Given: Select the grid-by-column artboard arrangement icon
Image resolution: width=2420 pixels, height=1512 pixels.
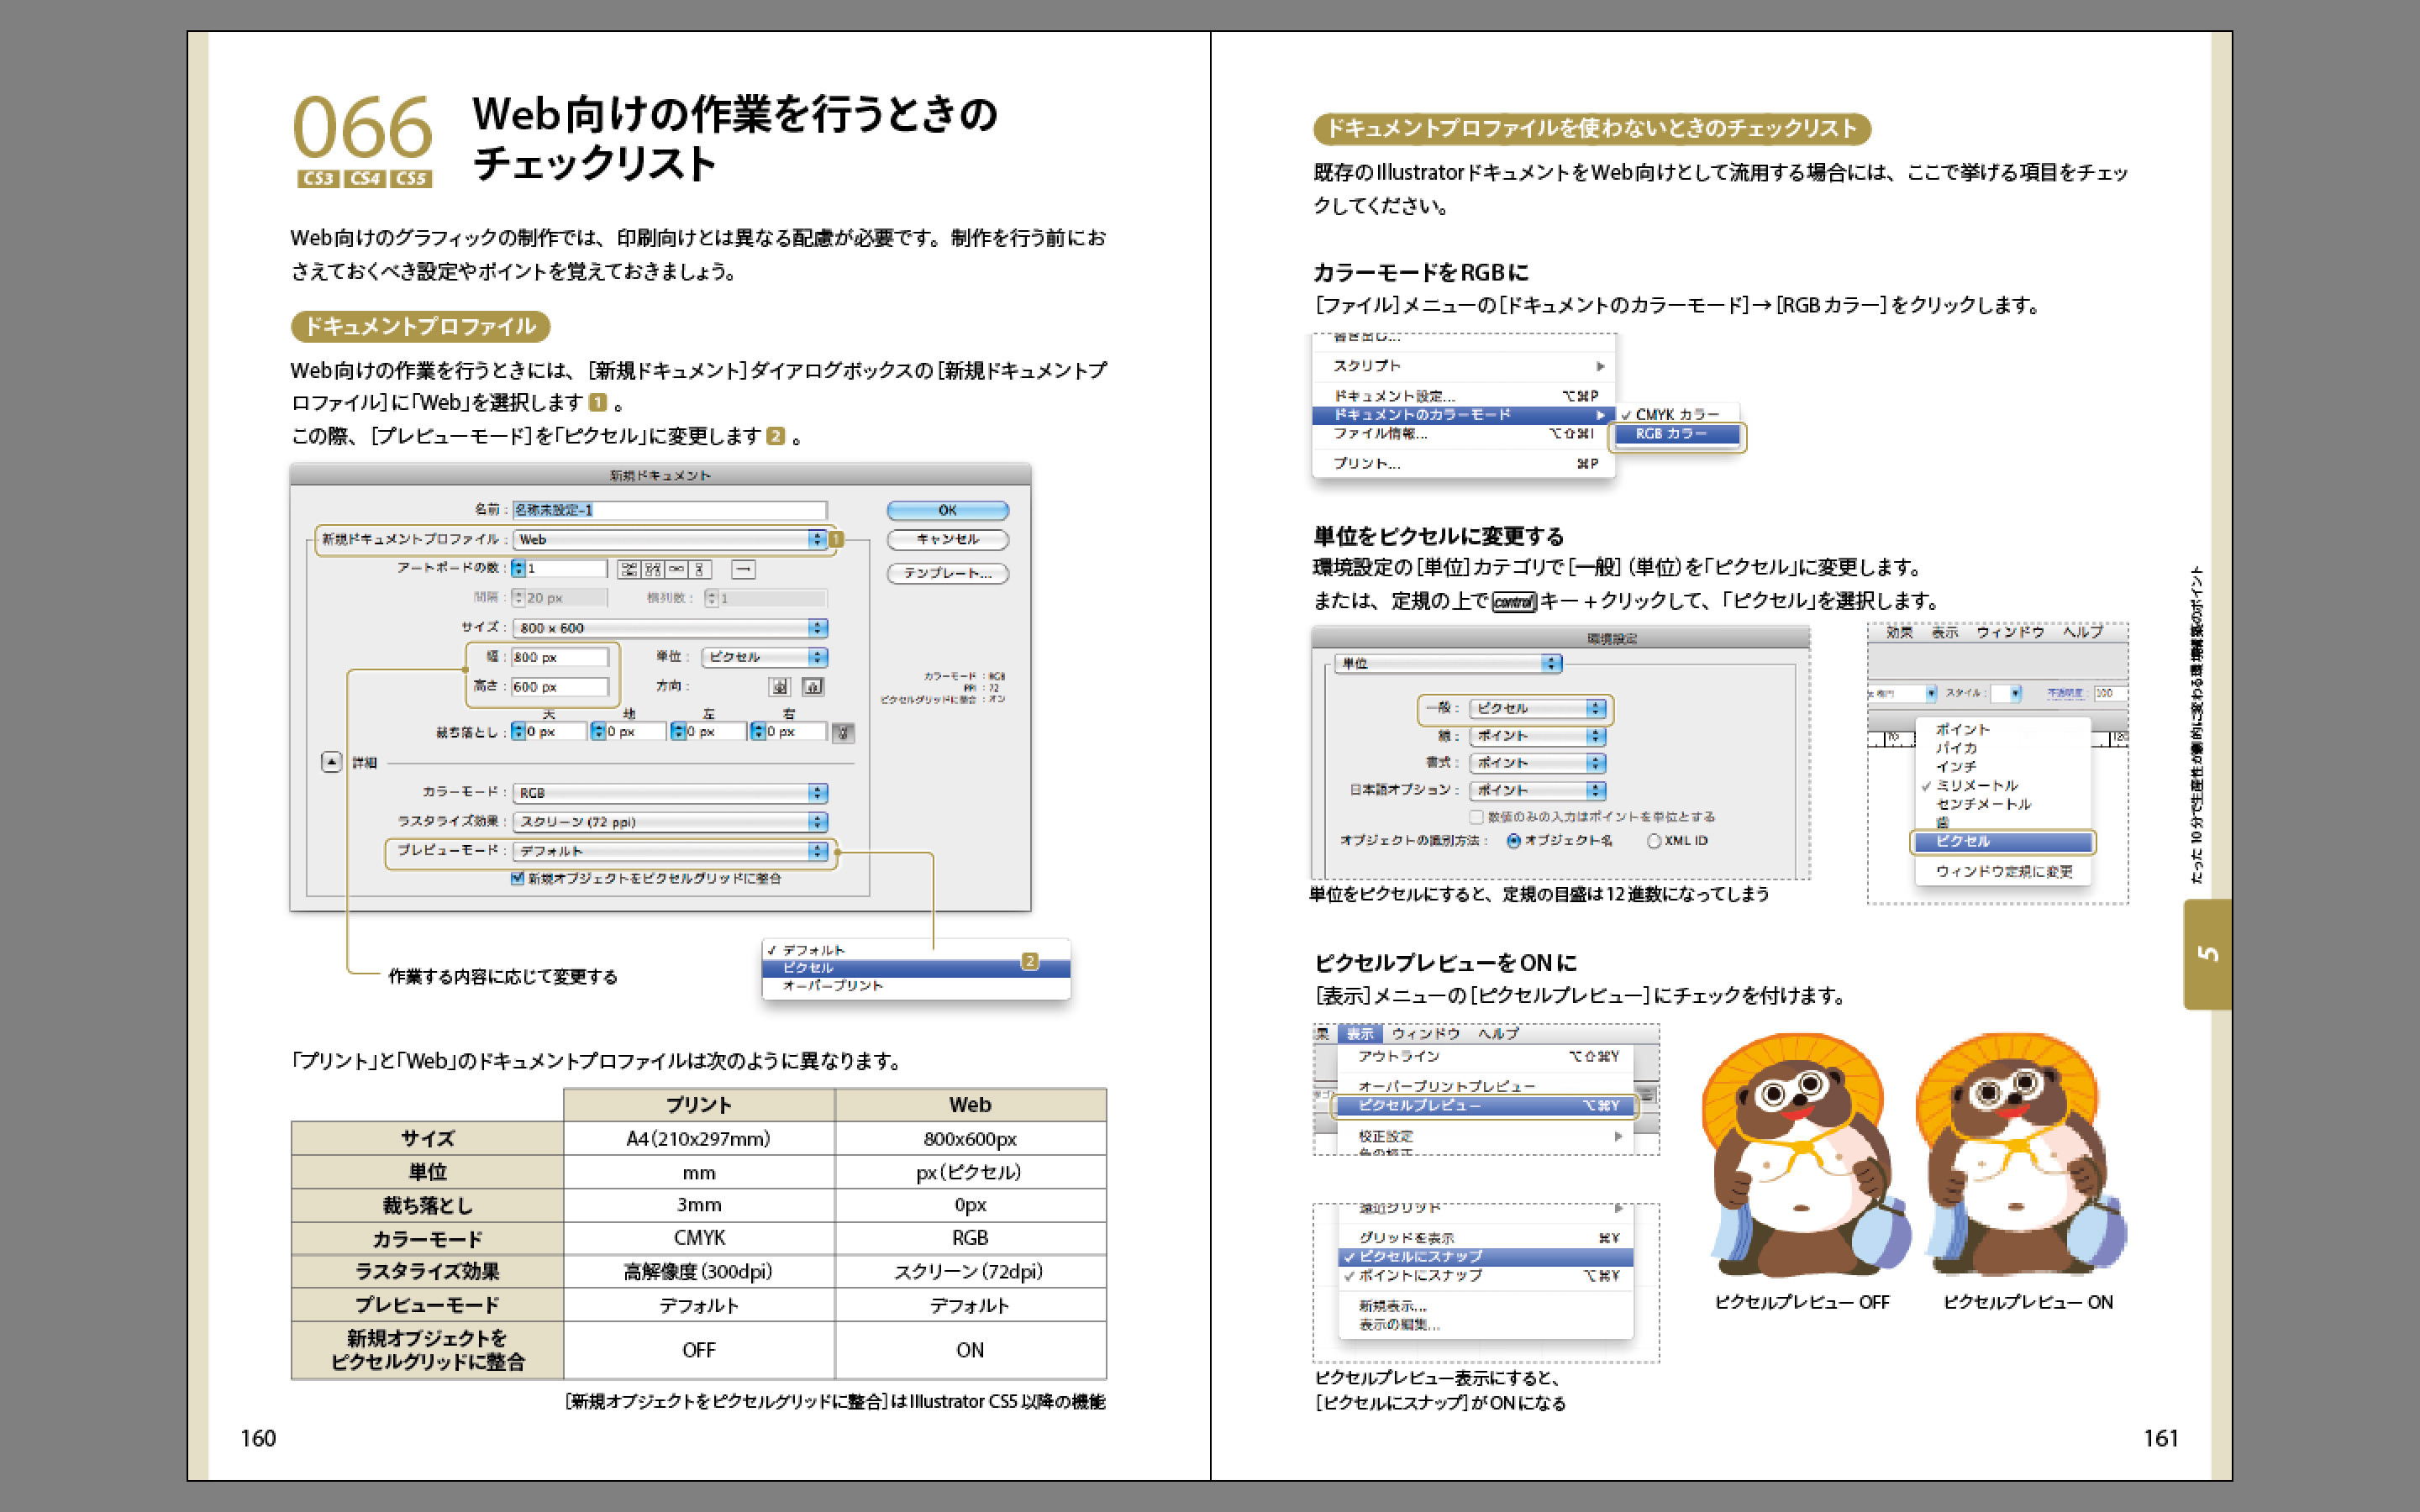Looking at the screenshot, I should 653,569.
